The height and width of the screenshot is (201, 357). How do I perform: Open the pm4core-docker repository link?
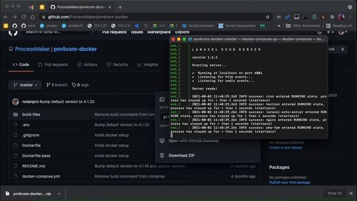pos(75,49)
